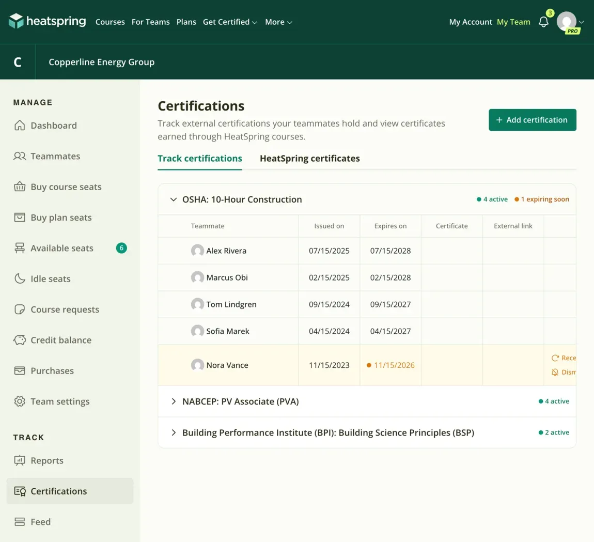Open the My Team link
Image resolution: width=594 pixels, height=542 pixels.
tap(513, 22)
